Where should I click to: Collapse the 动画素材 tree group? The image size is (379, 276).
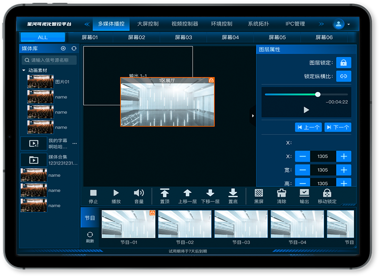pos(24,70)
